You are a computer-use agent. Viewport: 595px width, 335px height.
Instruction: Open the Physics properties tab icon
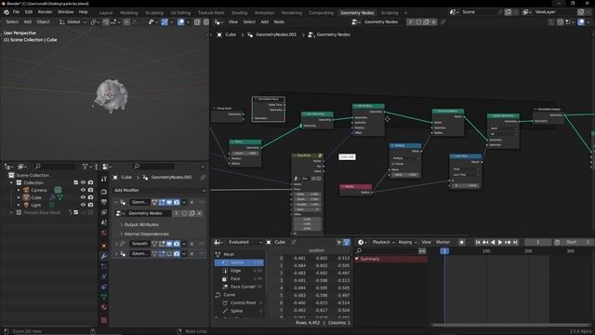(x=104, y=277)
